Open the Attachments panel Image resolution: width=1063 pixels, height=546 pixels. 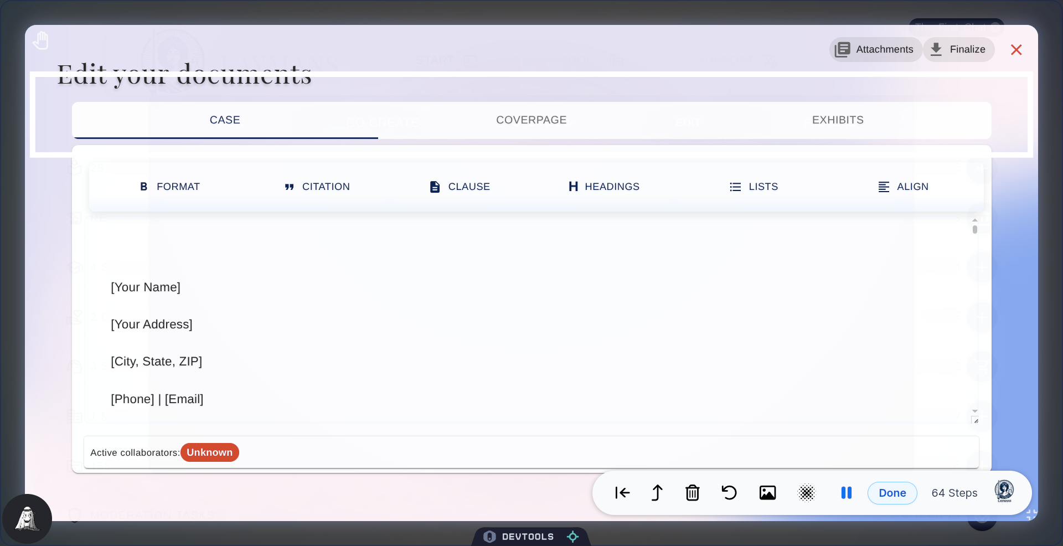tap(875, 49)
